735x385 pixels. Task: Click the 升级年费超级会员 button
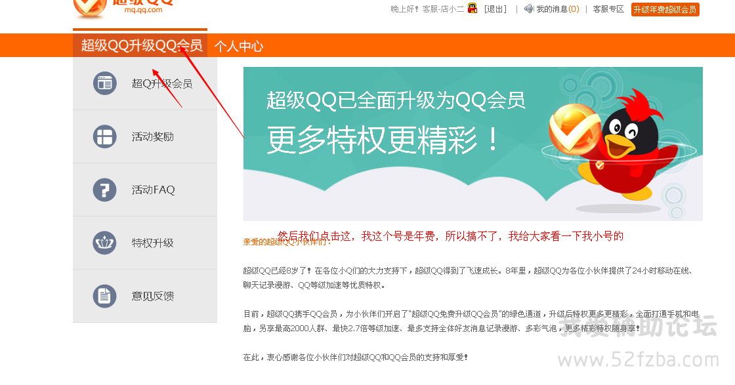pyautogui.click(x=665, y=9)
